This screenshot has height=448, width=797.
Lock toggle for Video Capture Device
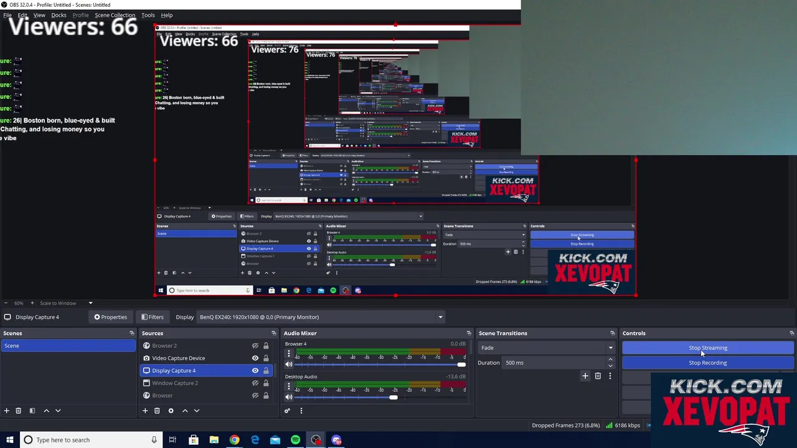[266, 358]
